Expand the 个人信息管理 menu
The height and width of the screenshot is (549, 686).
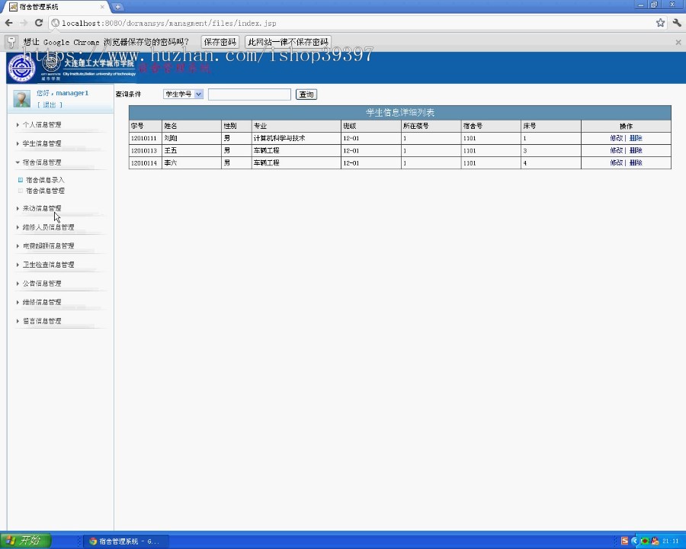42,125
